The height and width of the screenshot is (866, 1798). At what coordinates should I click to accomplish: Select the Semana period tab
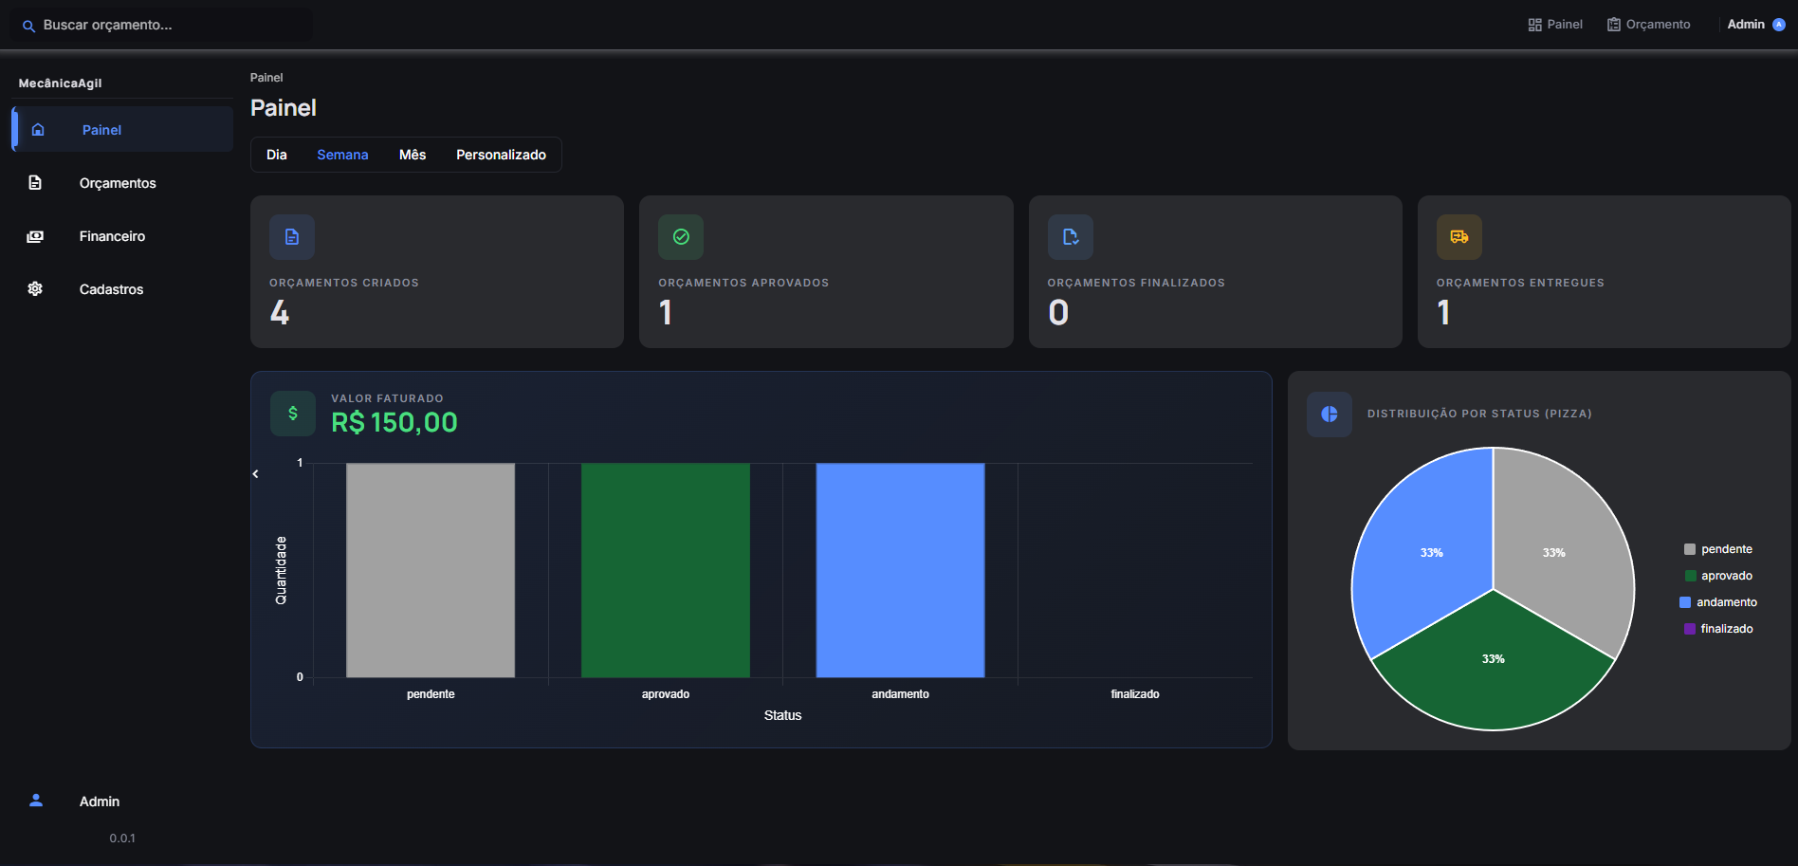(x=342, y=155)
